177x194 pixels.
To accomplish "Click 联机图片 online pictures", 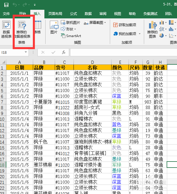I will (71, 22).
